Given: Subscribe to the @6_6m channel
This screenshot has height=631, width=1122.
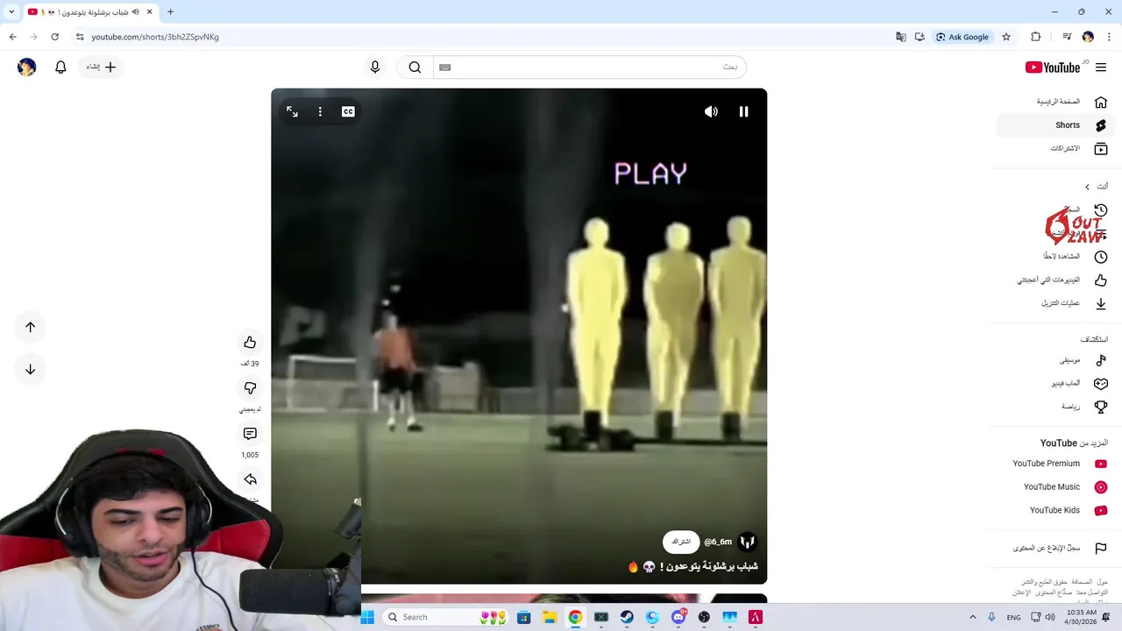Looking at the screenshot, I should pos(681,542).
